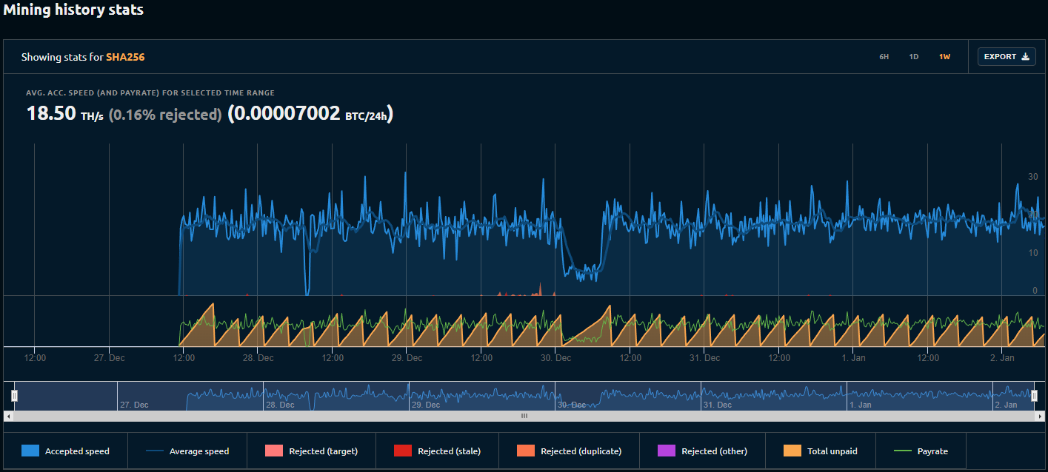The image size is (1048, 472).
Task: Toggle the Accepted speed legend swatch
Action: (x=30, y=451)
